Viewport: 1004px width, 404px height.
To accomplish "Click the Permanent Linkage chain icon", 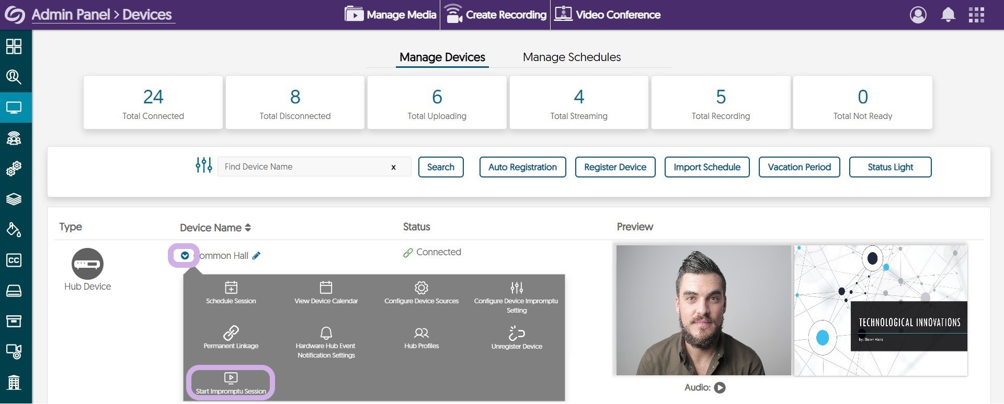I will [x=231, y=332].
